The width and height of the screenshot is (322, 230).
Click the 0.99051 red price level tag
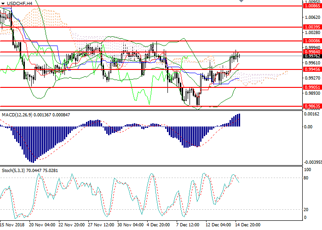point(312,87)
